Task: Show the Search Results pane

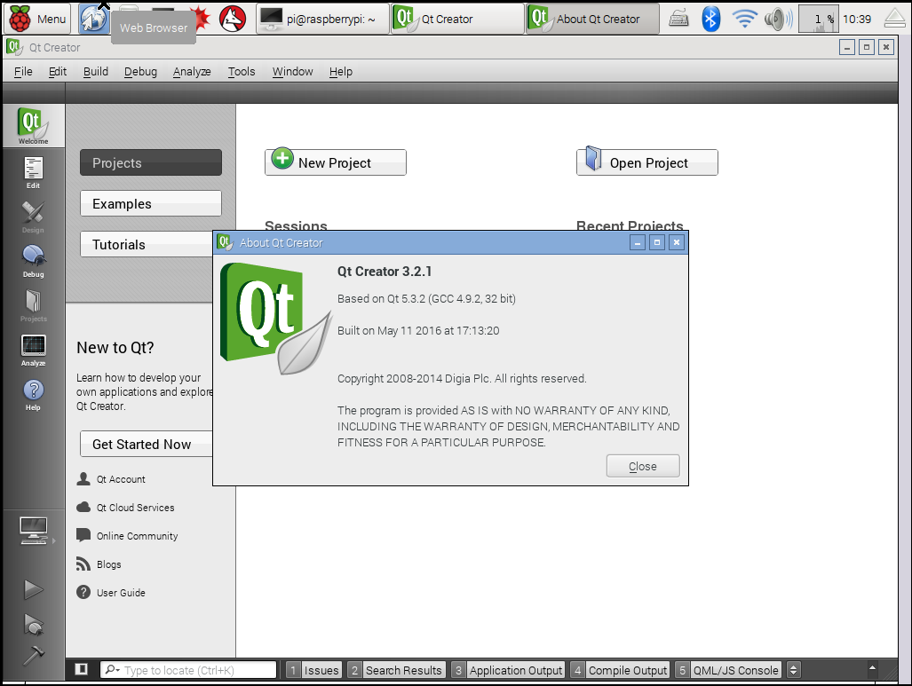Action: pyautogui.click(x=397, y=670)
